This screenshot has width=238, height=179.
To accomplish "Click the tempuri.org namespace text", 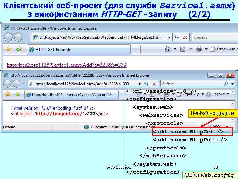I will (x=59, y=114).
